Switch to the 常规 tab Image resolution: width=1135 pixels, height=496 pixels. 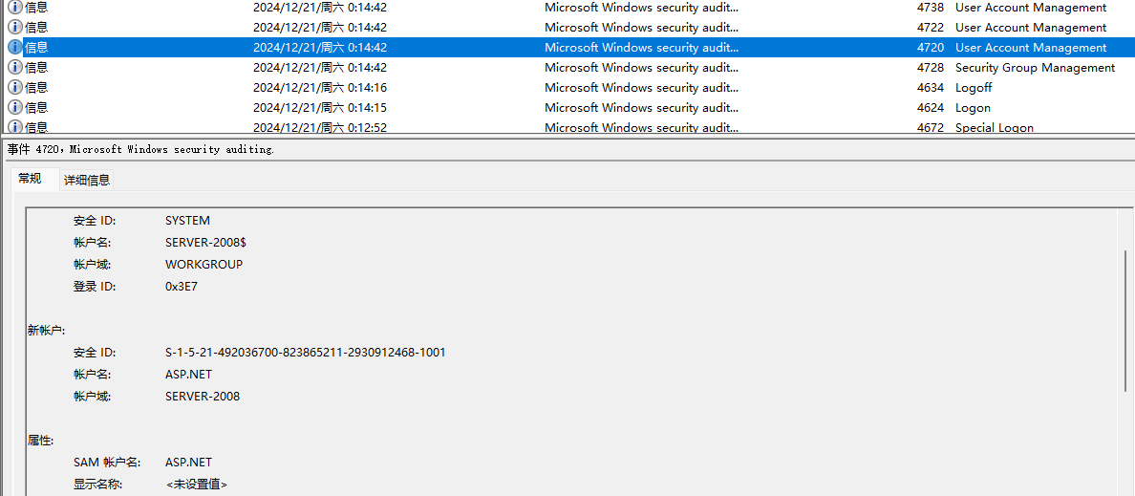pyautogui.click(x=31, y=179)
